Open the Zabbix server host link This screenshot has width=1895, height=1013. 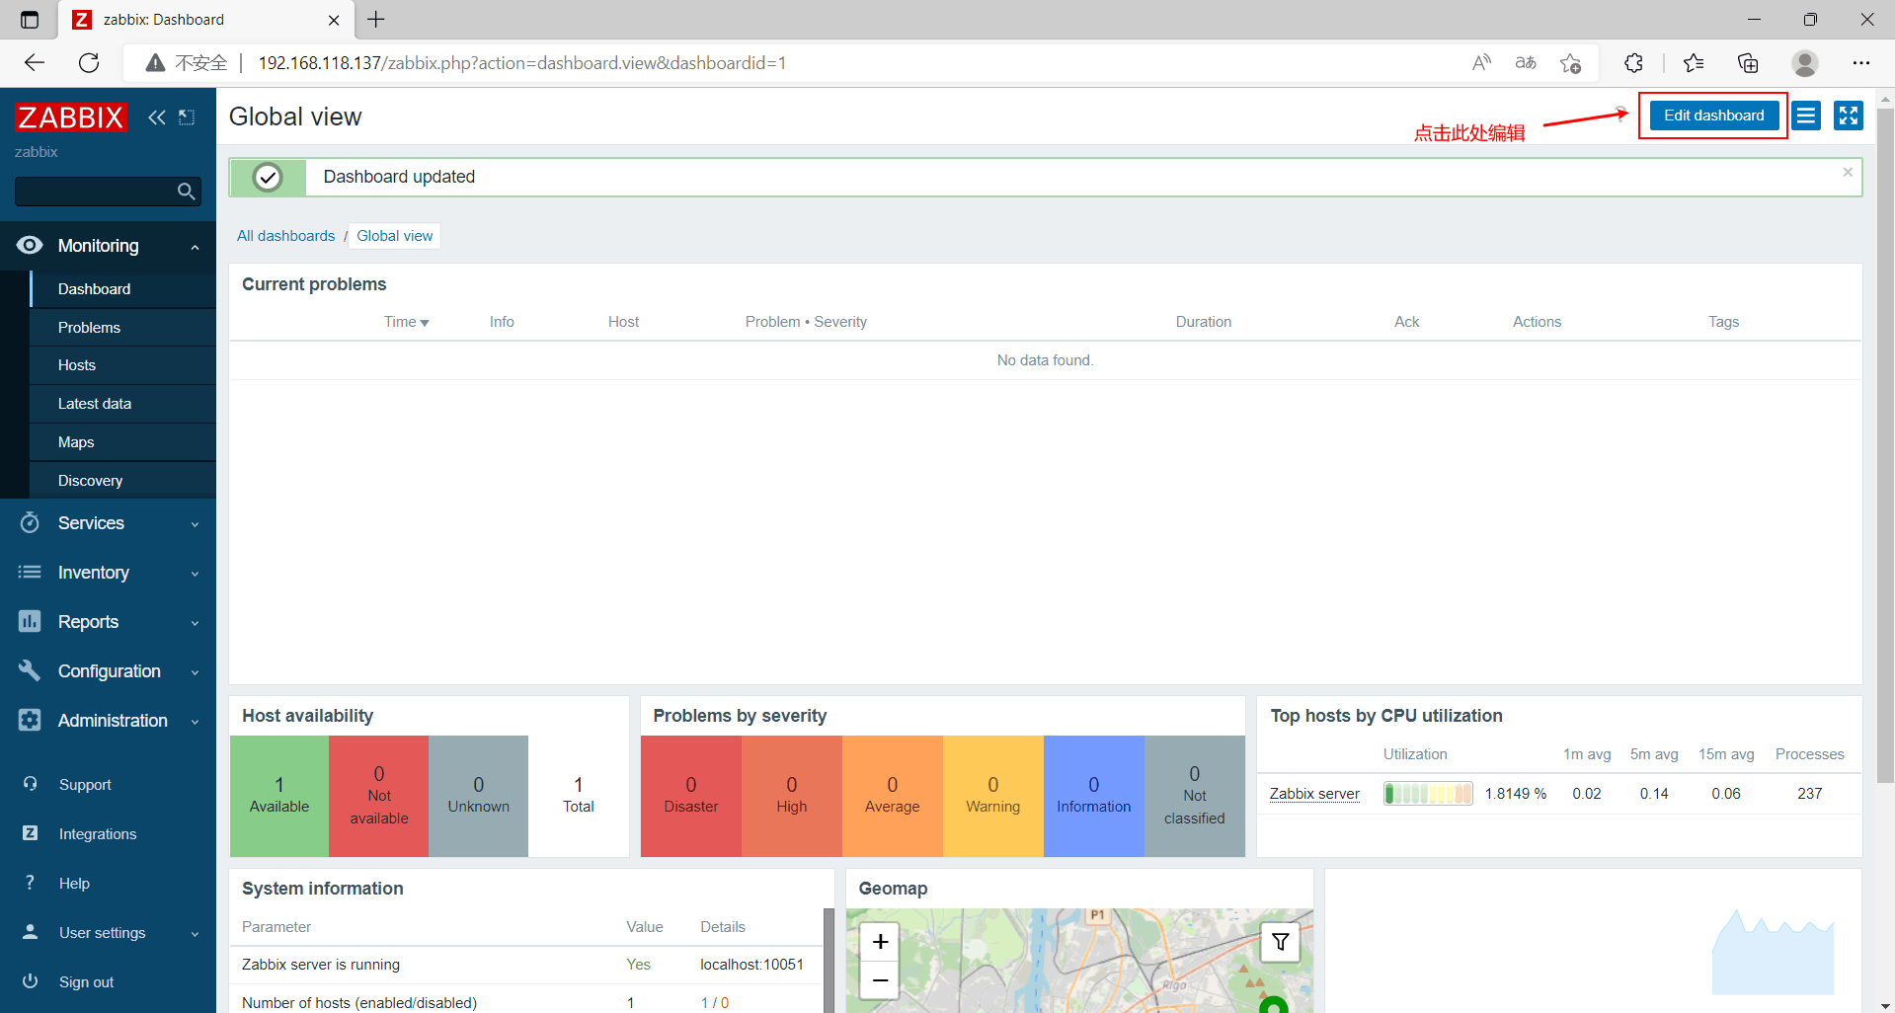1314,794
